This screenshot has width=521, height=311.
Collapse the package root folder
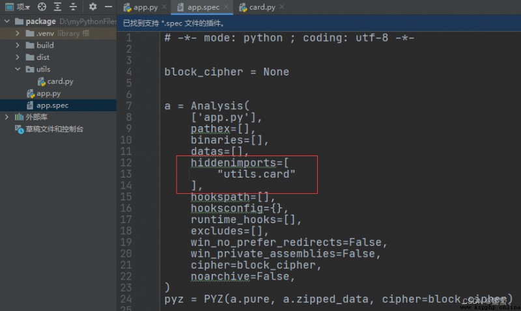point(7,21)
